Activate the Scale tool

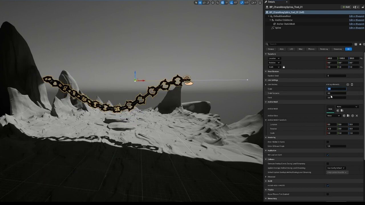[208, 2]
